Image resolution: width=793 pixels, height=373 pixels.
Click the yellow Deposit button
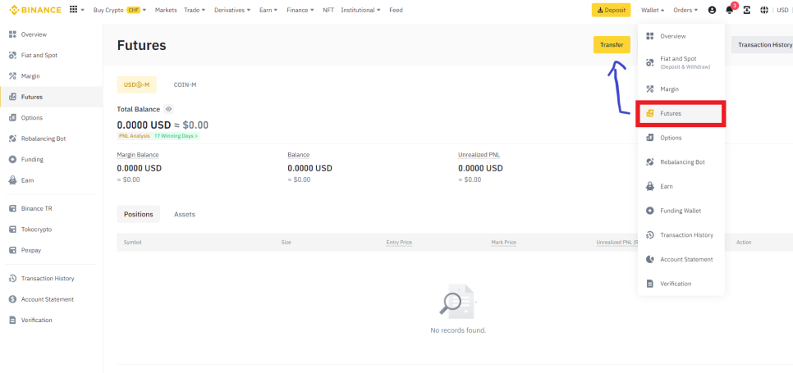[x=612, y=10]
